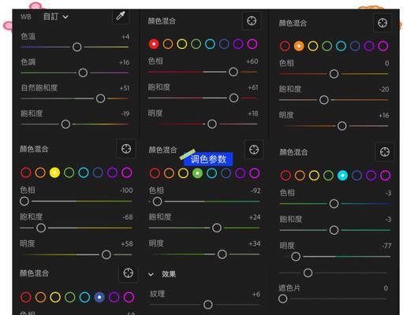Adjust aqua 色相 slider showing -3
The height and width of the screenshot is (315, 410).
click(334, 204)
